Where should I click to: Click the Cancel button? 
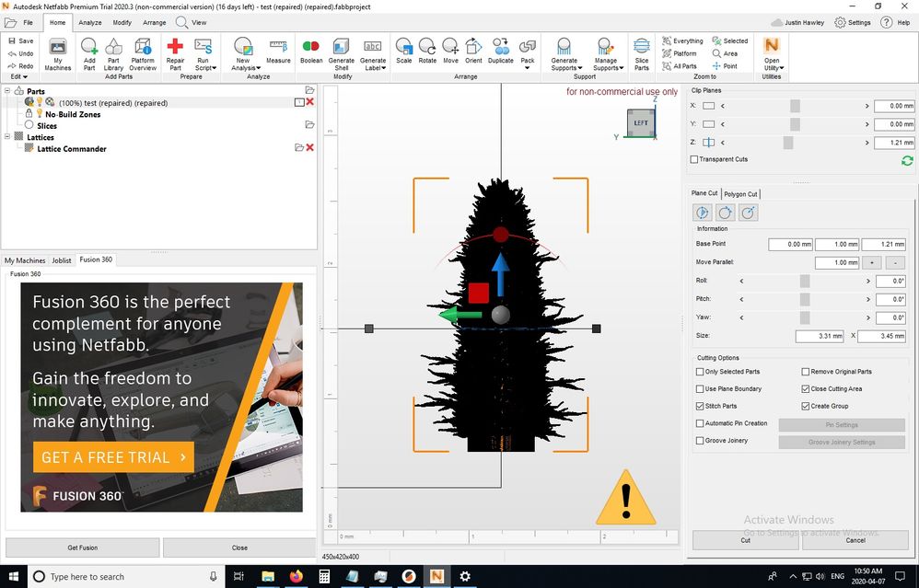[x=855, y=540]
